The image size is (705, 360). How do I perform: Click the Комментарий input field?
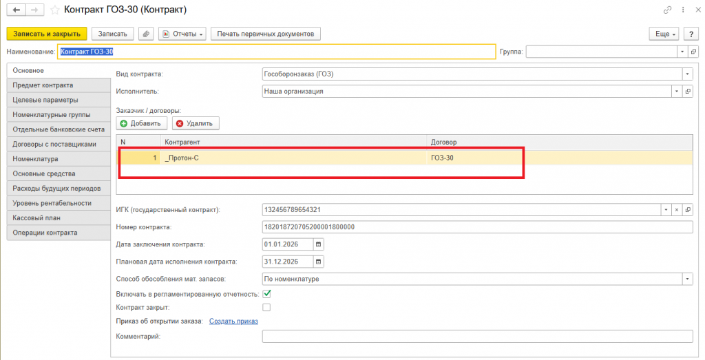click(478, 336)
